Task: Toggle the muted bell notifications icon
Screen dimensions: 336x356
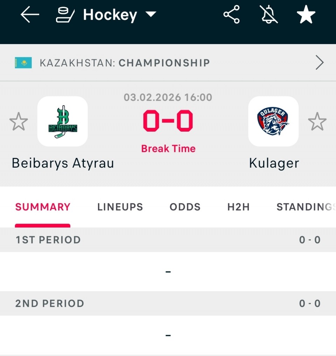Action: pos(269,15)
